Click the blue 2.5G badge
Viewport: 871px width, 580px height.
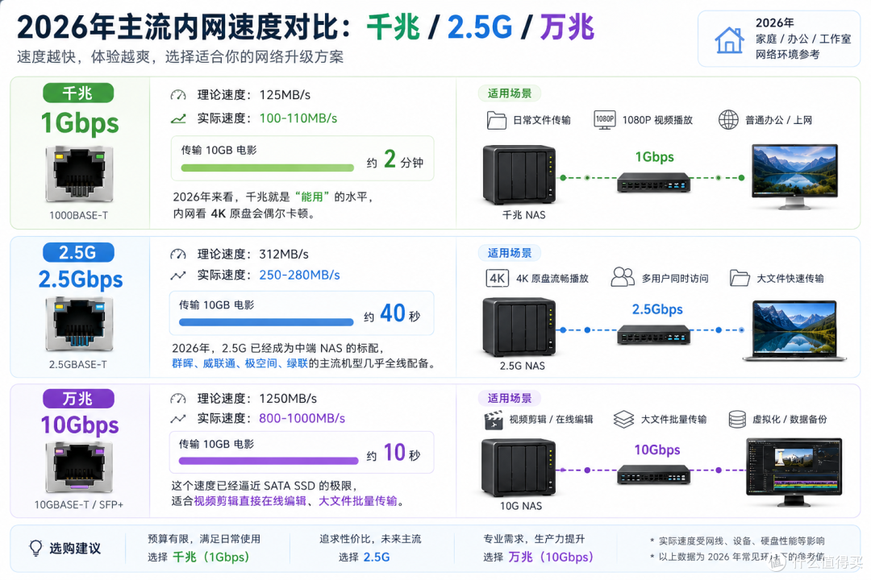tap(78, 252)
